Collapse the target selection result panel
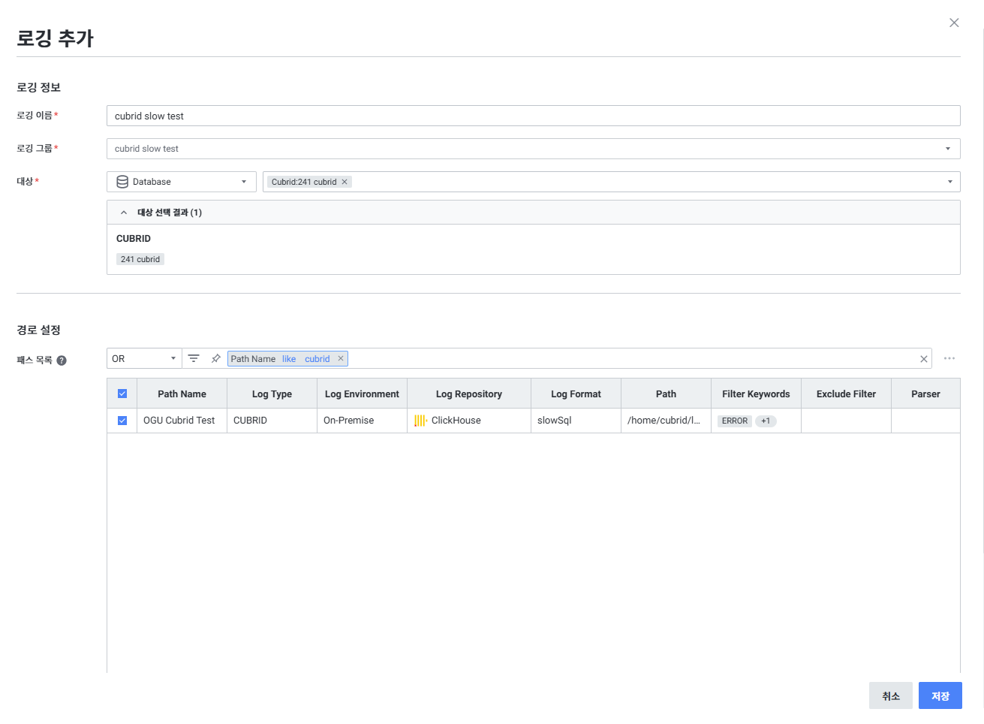Image resolution: width=984 pixels, height=724 pixels. pyautogui.click(x=124, y=213)
